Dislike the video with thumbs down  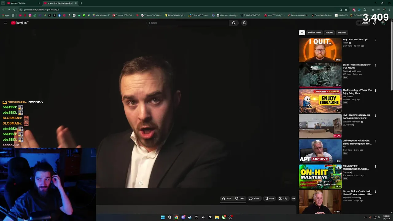tap(239, 199)
